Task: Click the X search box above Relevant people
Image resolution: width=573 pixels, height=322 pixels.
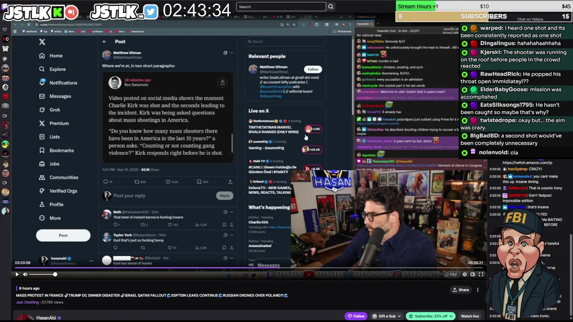Action: 284,42
